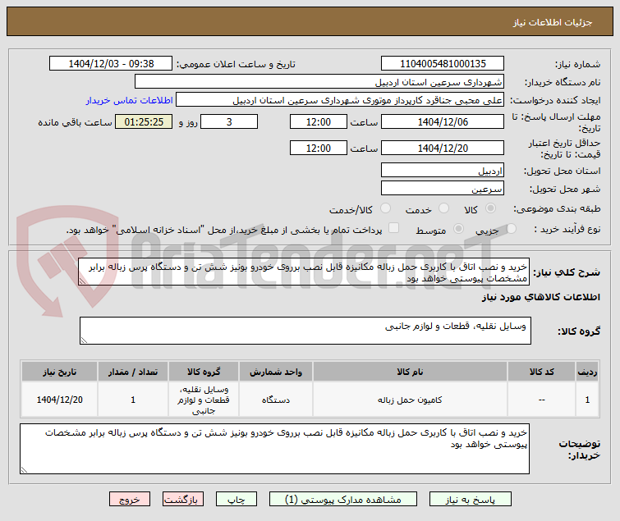Click the تعداد / مقدار column header

(133, 372)
